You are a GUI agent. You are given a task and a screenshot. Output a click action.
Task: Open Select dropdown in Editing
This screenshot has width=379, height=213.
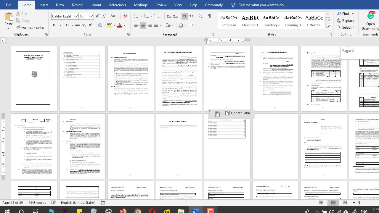pyautogui.click(x=345, y=27)
